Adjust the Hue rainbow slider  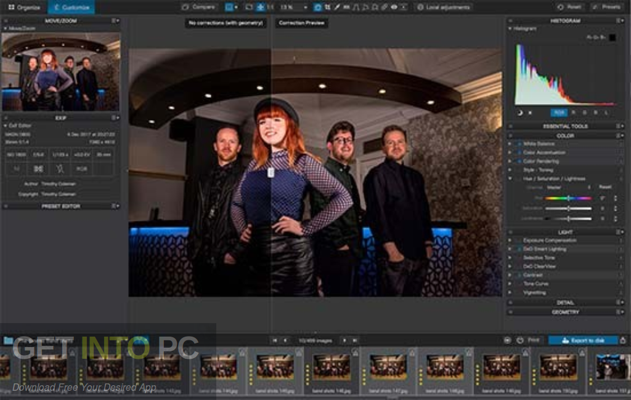pos(568,198)
